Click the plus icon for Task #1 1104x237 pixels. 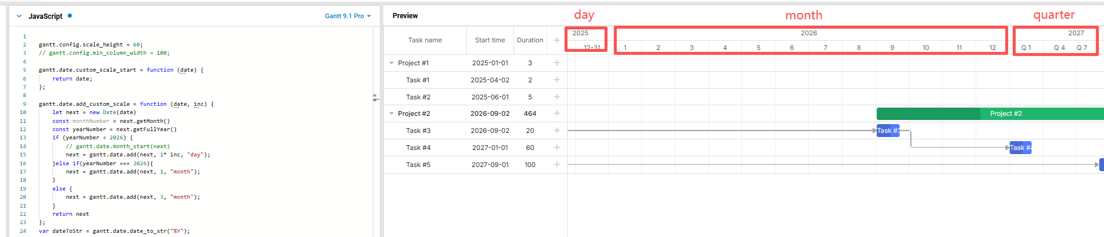pyautogui.click(x=556, y=80)
